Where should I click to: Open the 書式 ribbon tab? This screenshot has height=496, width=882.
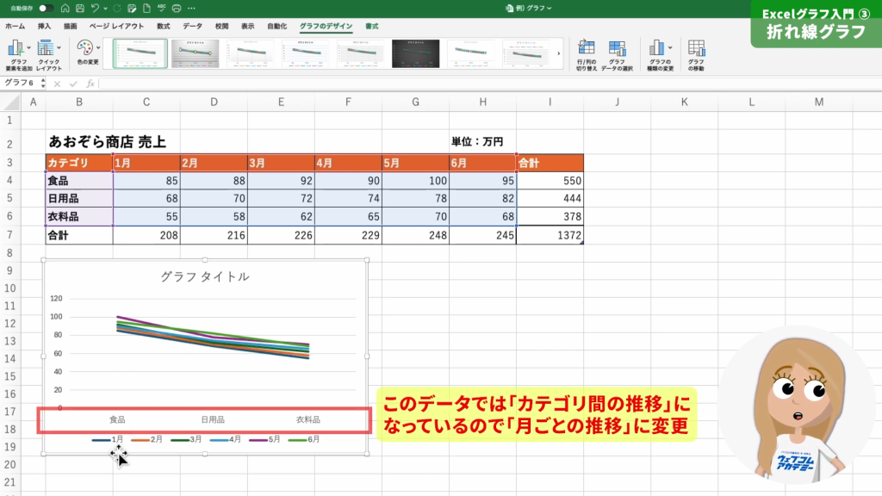click(x=371, y=27)
